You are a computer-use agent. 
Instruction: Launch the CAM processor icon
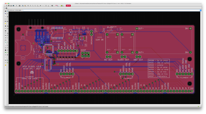[x=13, y=6]
